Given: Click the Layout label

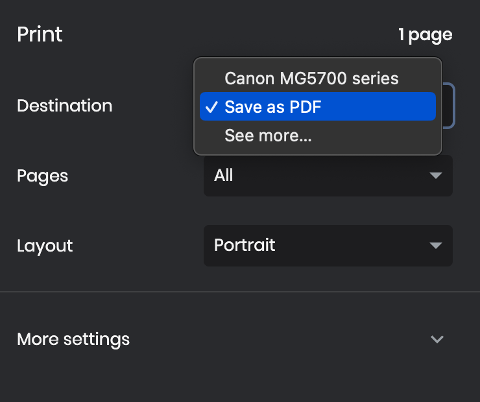Looking at the screenshot, I should (x=45, y=246).
